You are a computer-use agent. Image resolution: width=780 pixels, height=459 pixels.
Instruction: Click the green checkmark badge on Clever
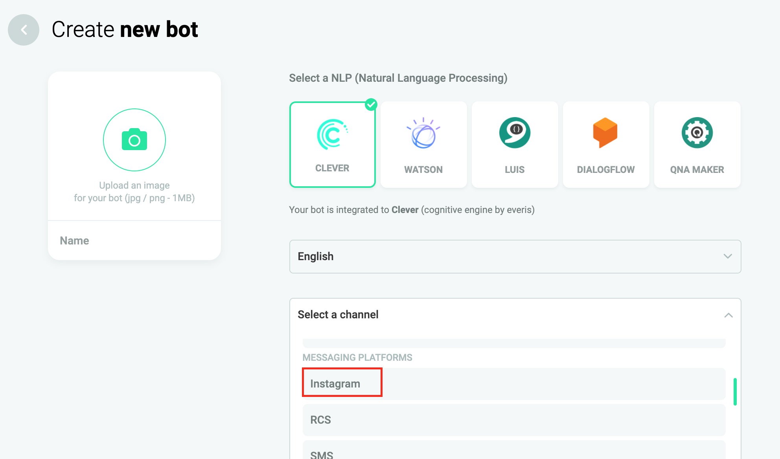click(371, 105)
